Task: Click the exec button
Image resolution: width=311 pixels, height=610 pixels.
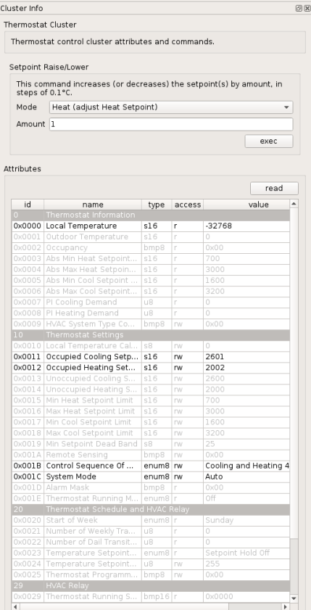Action: [269, 141]
